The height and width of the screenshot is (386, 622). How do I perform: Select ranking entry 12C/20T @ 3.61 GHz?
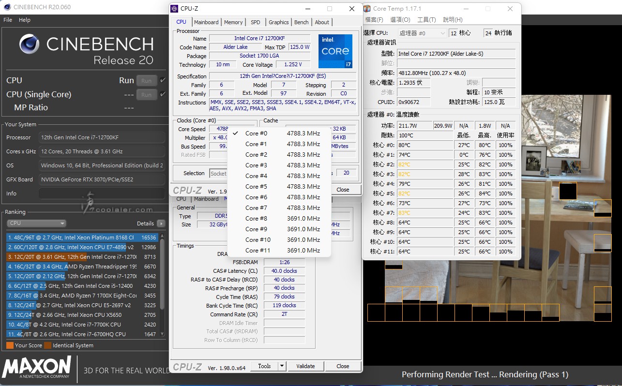(x=82, y=257)
